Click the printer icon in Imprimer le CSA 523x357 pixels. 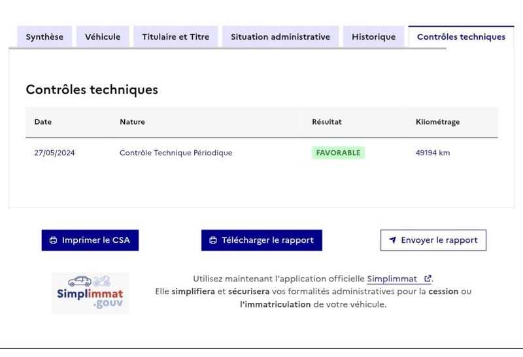tap(54, 240)
